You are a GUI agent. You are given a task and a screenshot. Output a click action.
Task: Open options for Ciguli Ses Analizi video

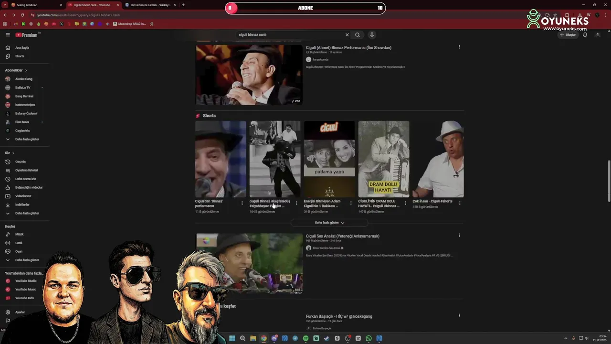[459, 235]
